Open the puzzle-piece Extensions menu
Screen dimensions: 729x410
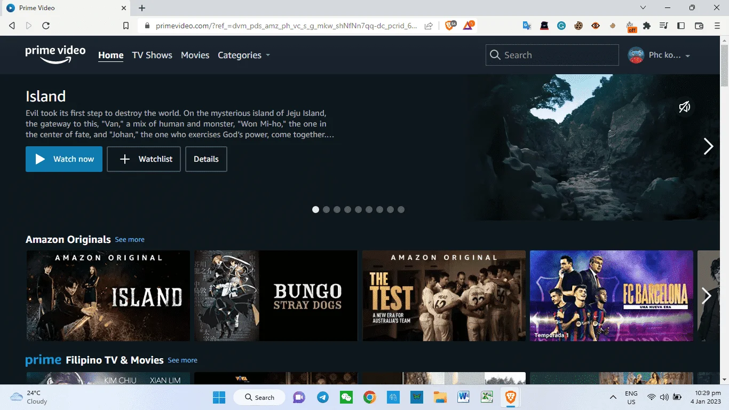(x=647, y=25)
